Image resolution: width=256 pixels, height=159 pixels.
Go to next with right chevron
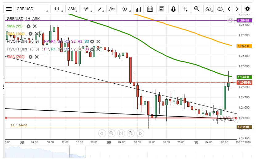click(x=237, y=9)
